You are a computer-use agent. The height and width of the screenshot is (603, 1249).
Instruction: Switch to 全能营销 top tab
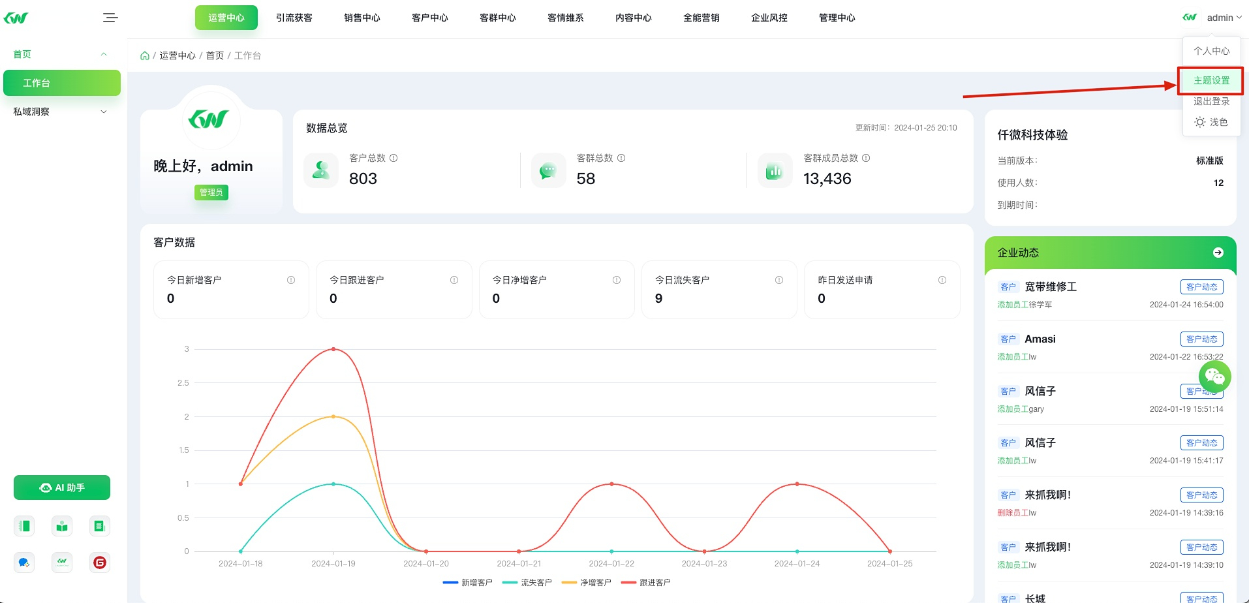coord(702,18)
